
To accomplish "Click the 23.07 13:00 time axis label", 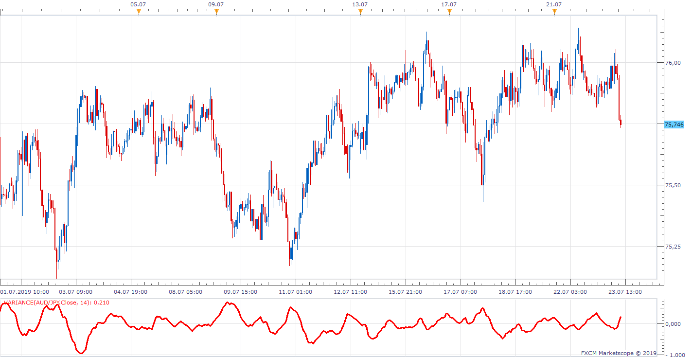I will pyautogui.click(x=625, y=292).
